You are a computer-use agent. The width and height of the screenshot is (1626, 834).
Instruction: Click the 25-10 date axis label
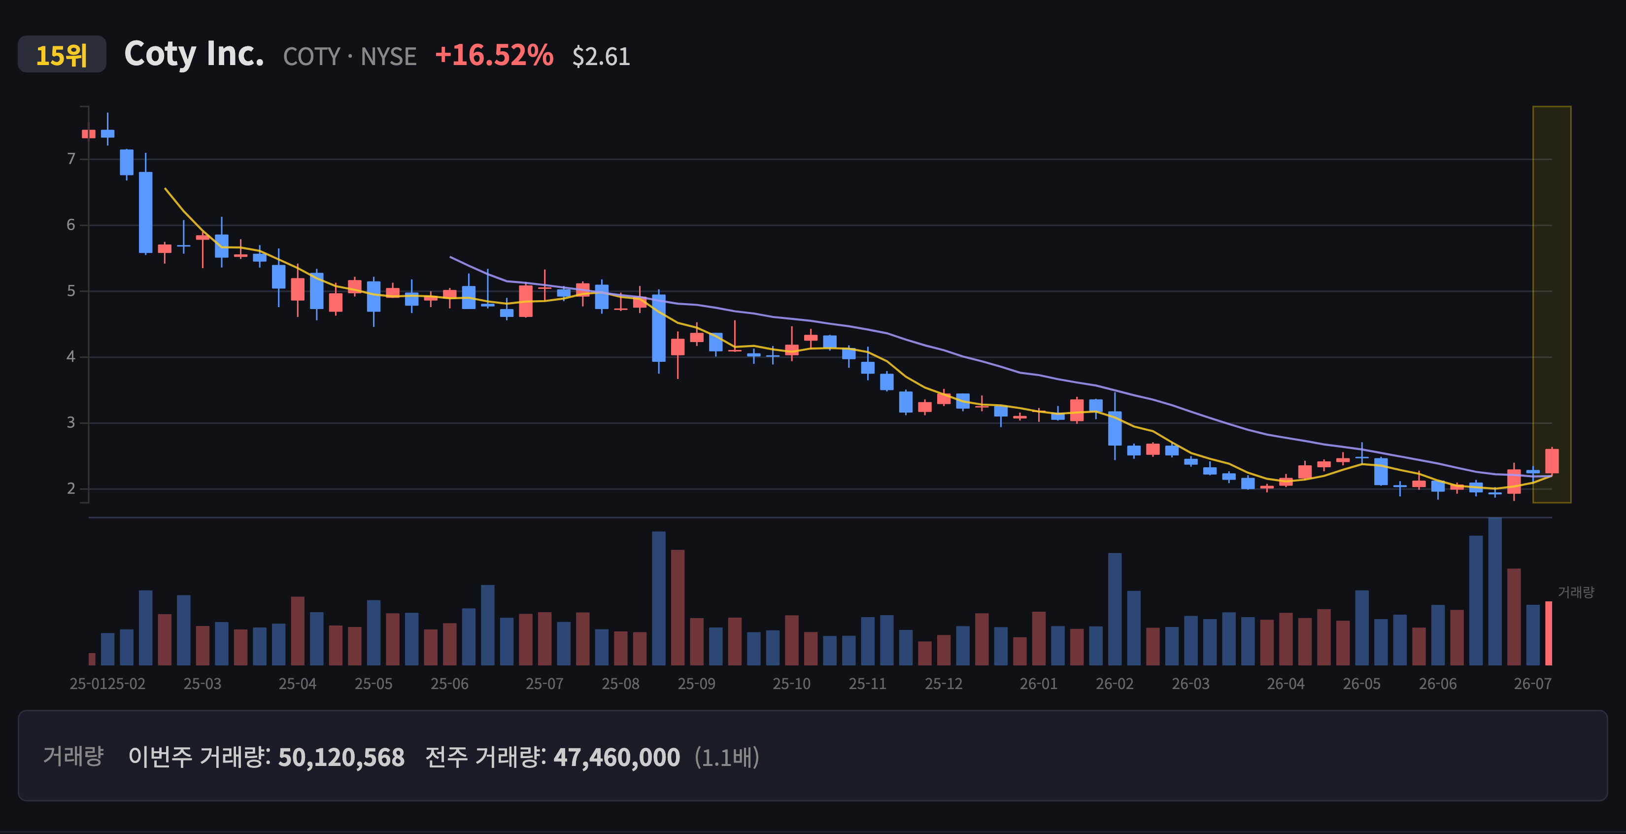pos(791,684)
